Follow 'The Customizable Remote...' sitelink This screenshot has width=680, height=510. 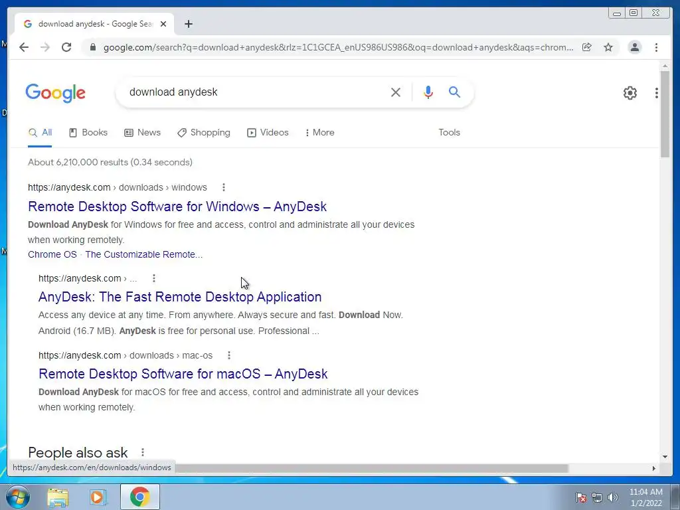pyautogui.click(x=143, y=254)
